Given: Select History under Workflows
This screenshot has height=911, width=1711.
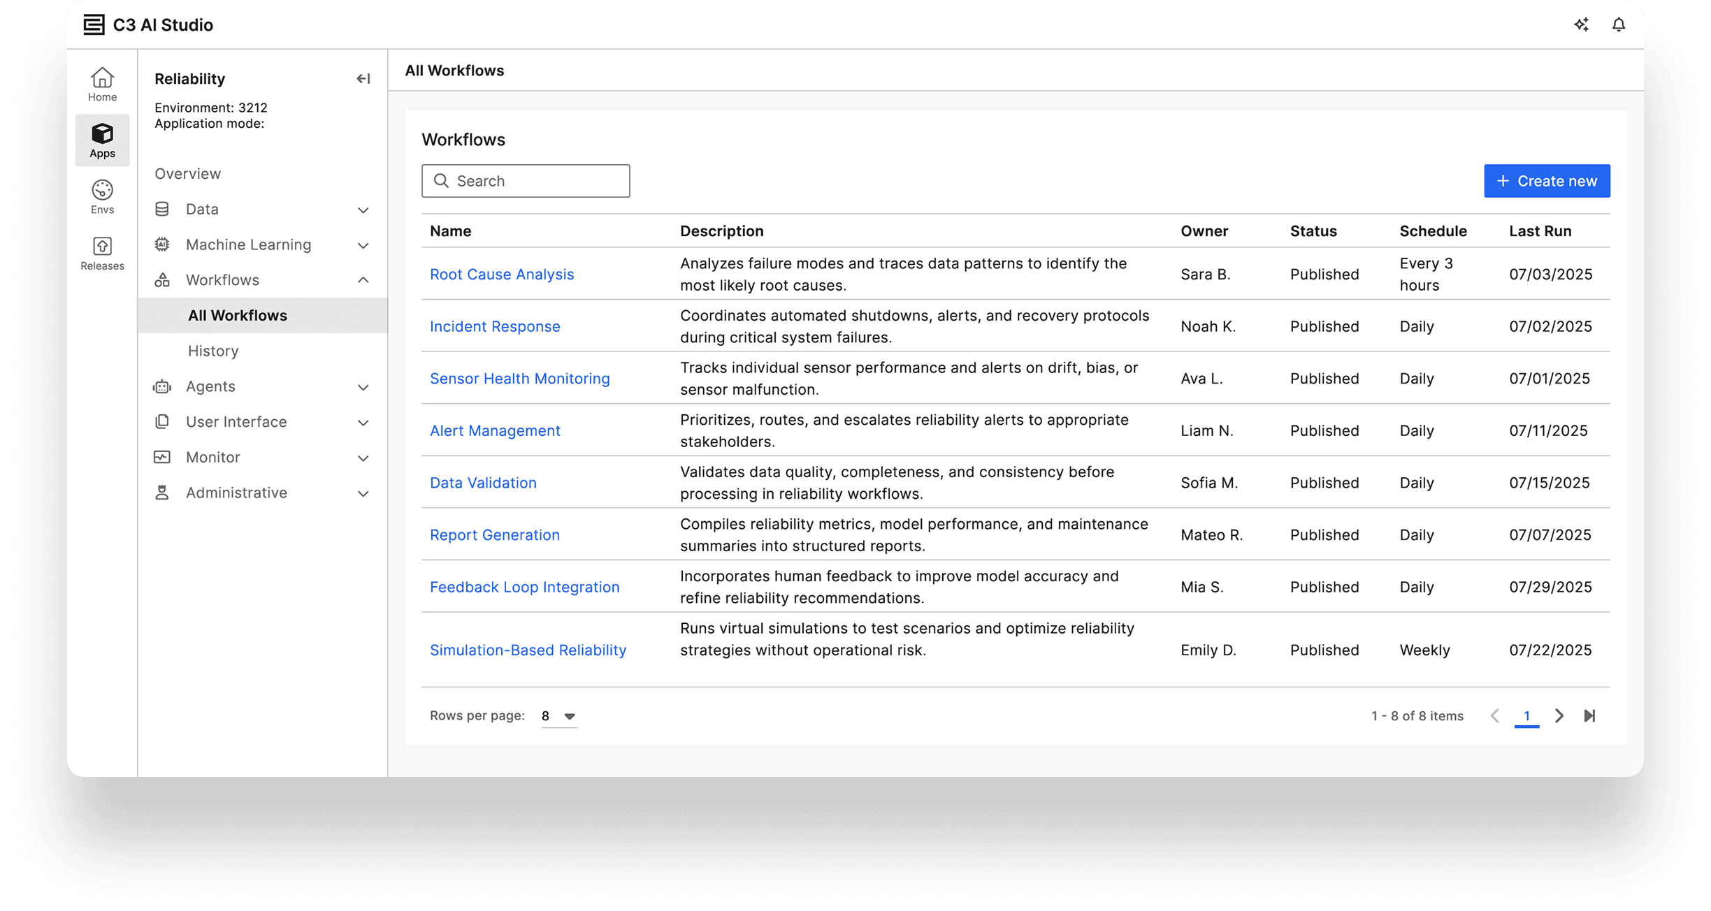Looking at the screenshot, I should coord(213,351).
